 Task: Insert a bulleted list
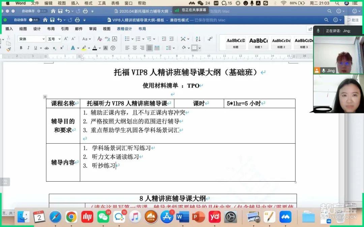(x=127, y=39)
